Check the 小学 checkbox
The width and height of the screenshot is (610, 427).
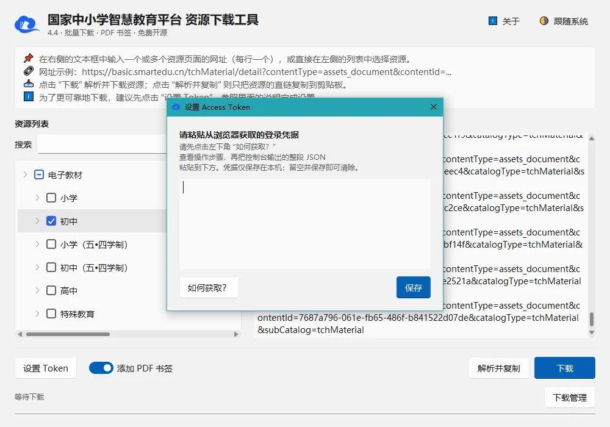point(51,198)
